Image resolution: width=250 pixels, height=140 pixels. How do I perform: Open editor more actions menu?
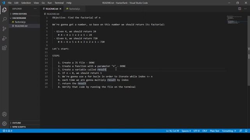(245, 9)
